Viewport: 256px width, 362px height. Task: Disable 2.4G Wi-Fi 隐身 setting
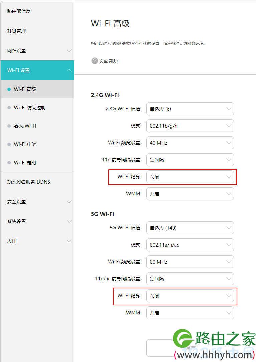pos(190,177)
